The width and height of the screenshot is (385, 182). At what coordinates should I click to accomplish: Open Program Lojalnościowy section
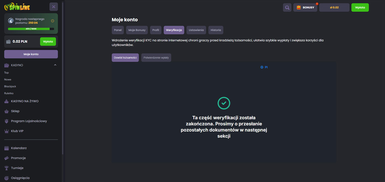point(29,121)
